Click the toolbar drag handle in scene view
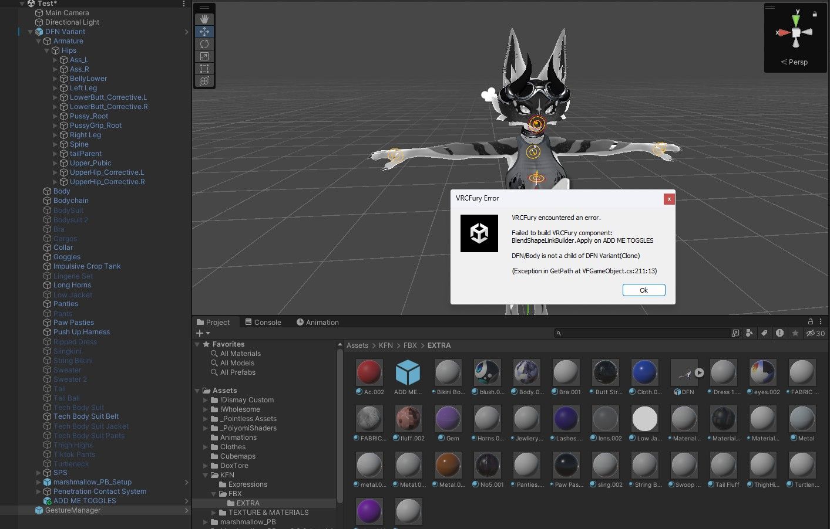Image resolution: width=830 pixels, height=529 pixels. tap(204, 8)
